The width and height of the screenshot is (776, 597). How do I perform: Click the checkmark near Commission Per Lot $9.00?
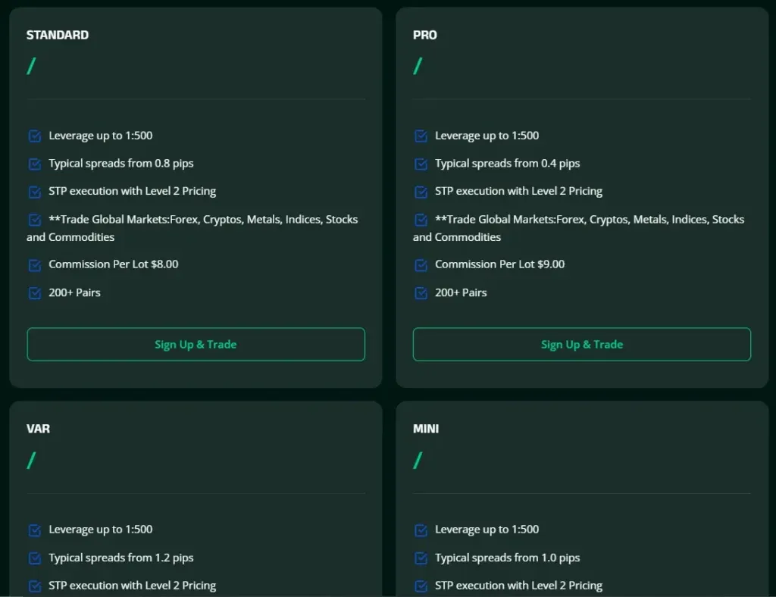point(421,265)
